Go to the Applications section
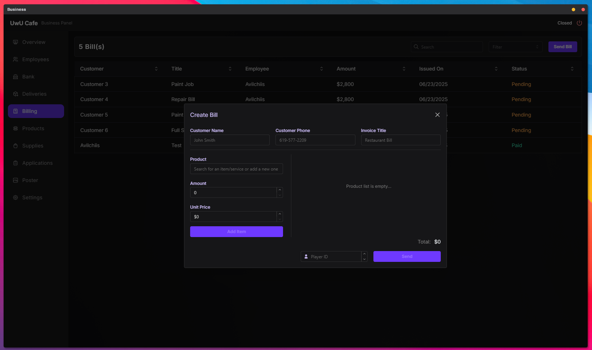 coord(37,163)
